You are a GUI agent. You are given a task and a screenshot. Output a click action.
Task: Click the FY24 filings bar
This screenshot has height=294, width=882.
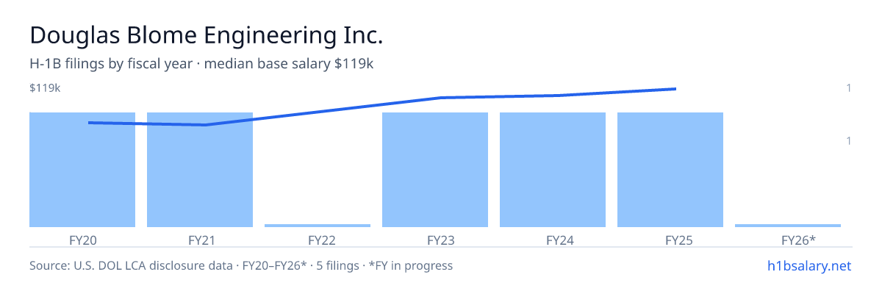(553, 170)
